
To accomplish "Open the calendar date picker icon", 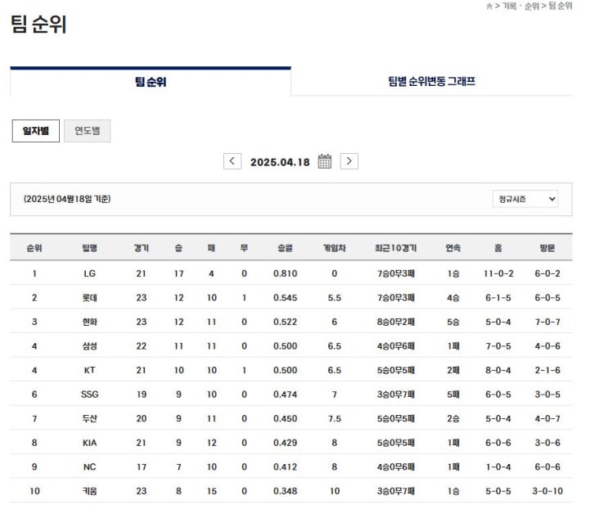I will (x=325, y=161).
